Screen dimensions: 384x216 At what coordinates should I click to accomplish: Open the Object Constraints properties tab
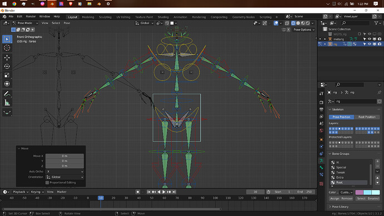pyautogui.click(x=322, y=154)
